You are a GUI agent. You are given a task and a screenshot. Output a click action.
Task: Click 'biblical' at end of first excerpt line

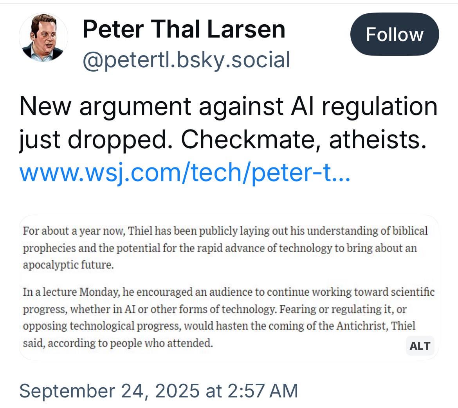coord(410,230)
